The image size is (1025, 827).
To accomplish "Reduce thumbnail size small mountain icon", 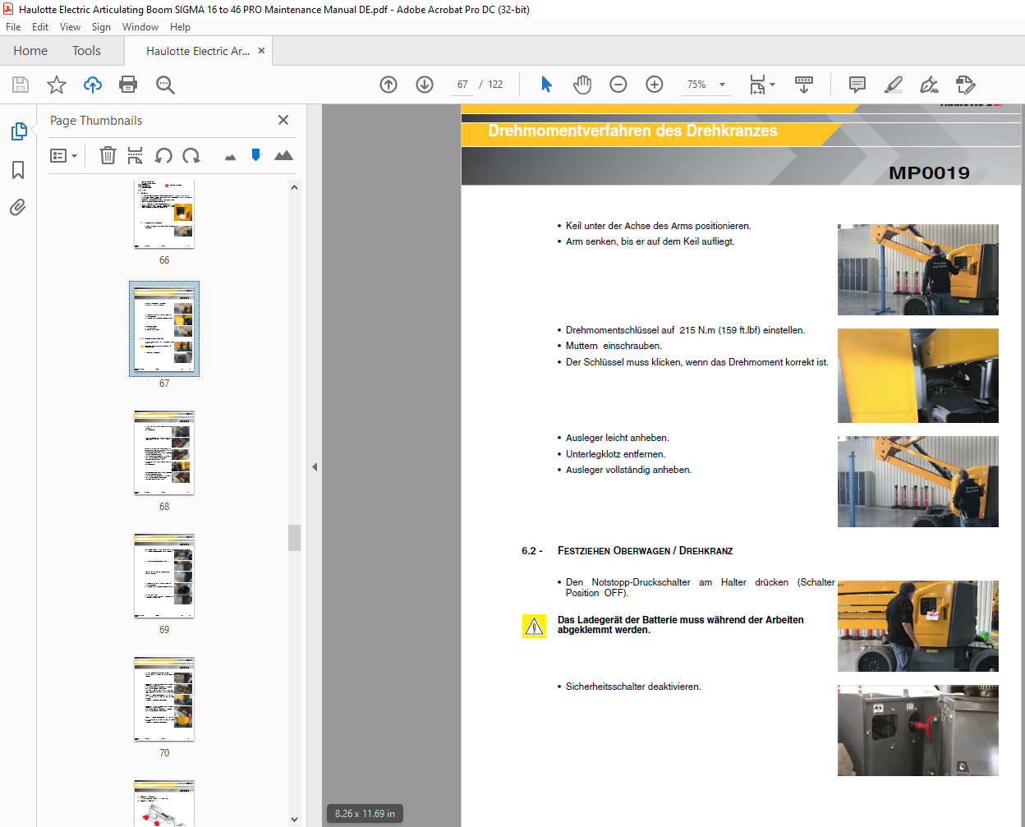I will pos(230,157).
